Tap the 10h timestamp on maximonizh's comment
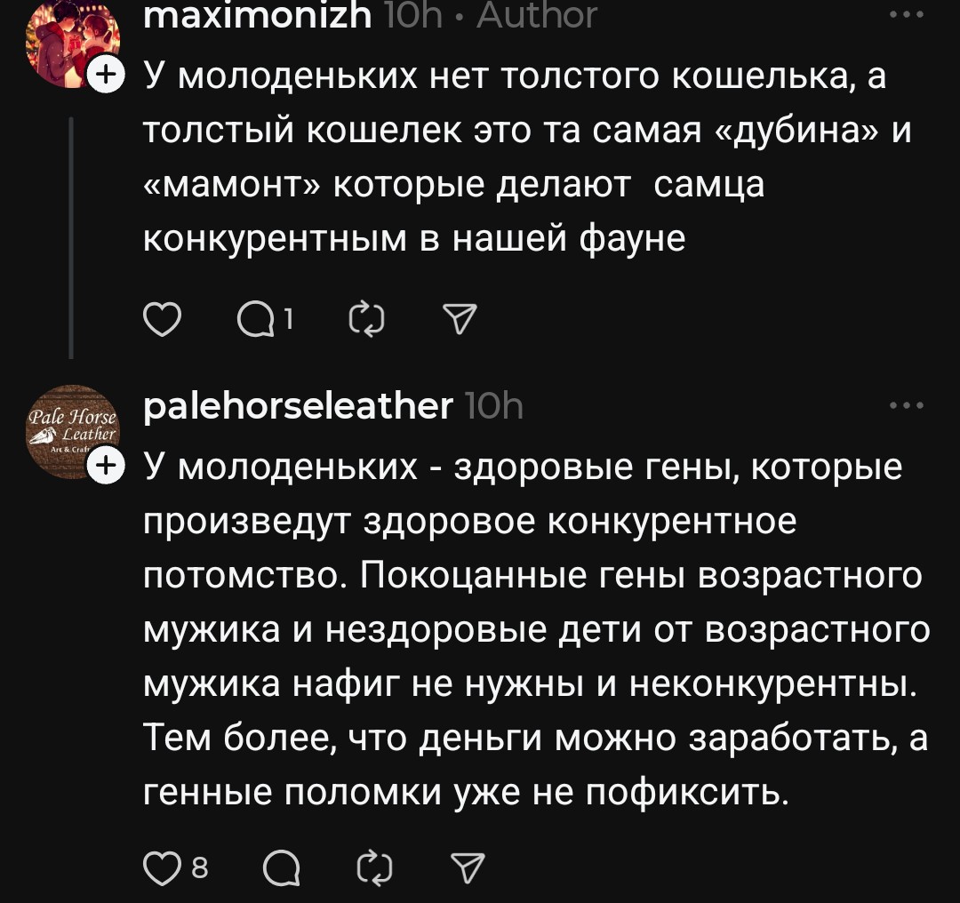The width and height of the screenshot is (960, 903). tap(414, 15)
